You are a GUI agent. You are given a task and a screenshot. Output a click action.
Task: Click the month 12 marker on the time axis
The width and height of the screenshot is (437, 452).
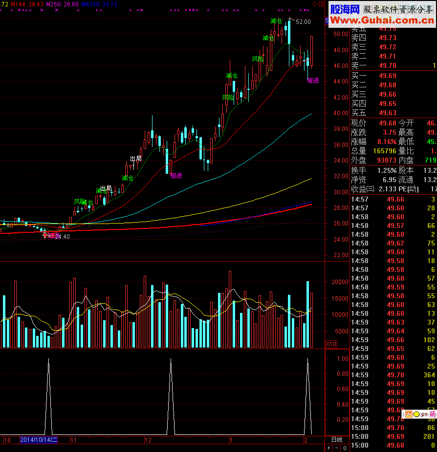148,440
